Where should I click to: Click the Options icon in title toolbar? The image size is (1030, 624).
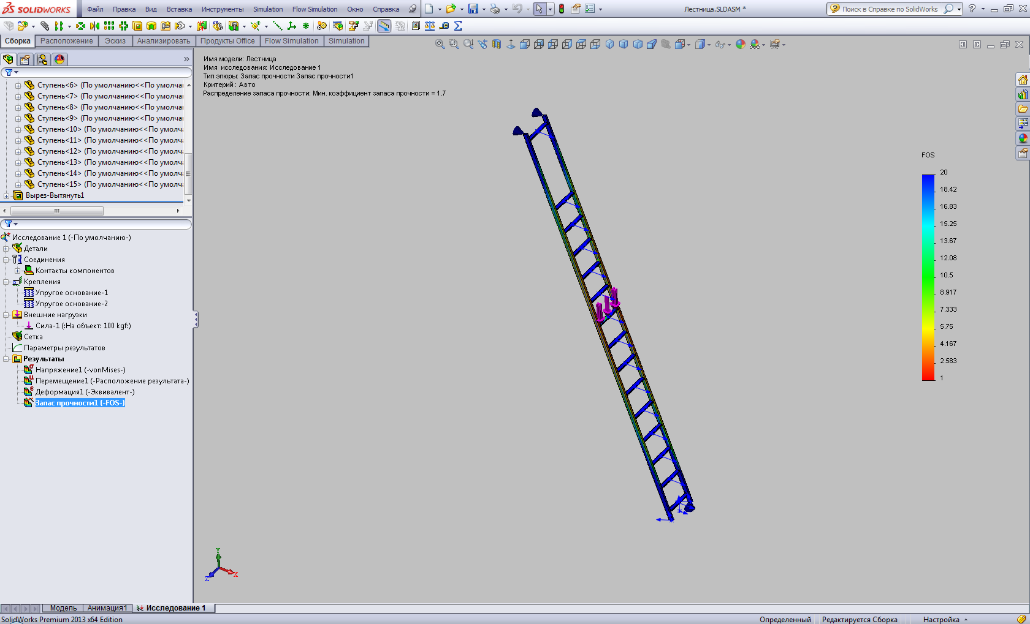(590, 9)
